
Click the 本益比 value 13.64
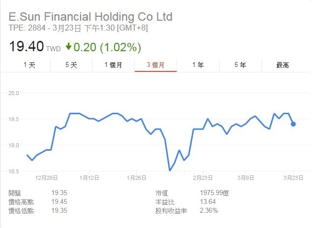[x=208, y=202]
